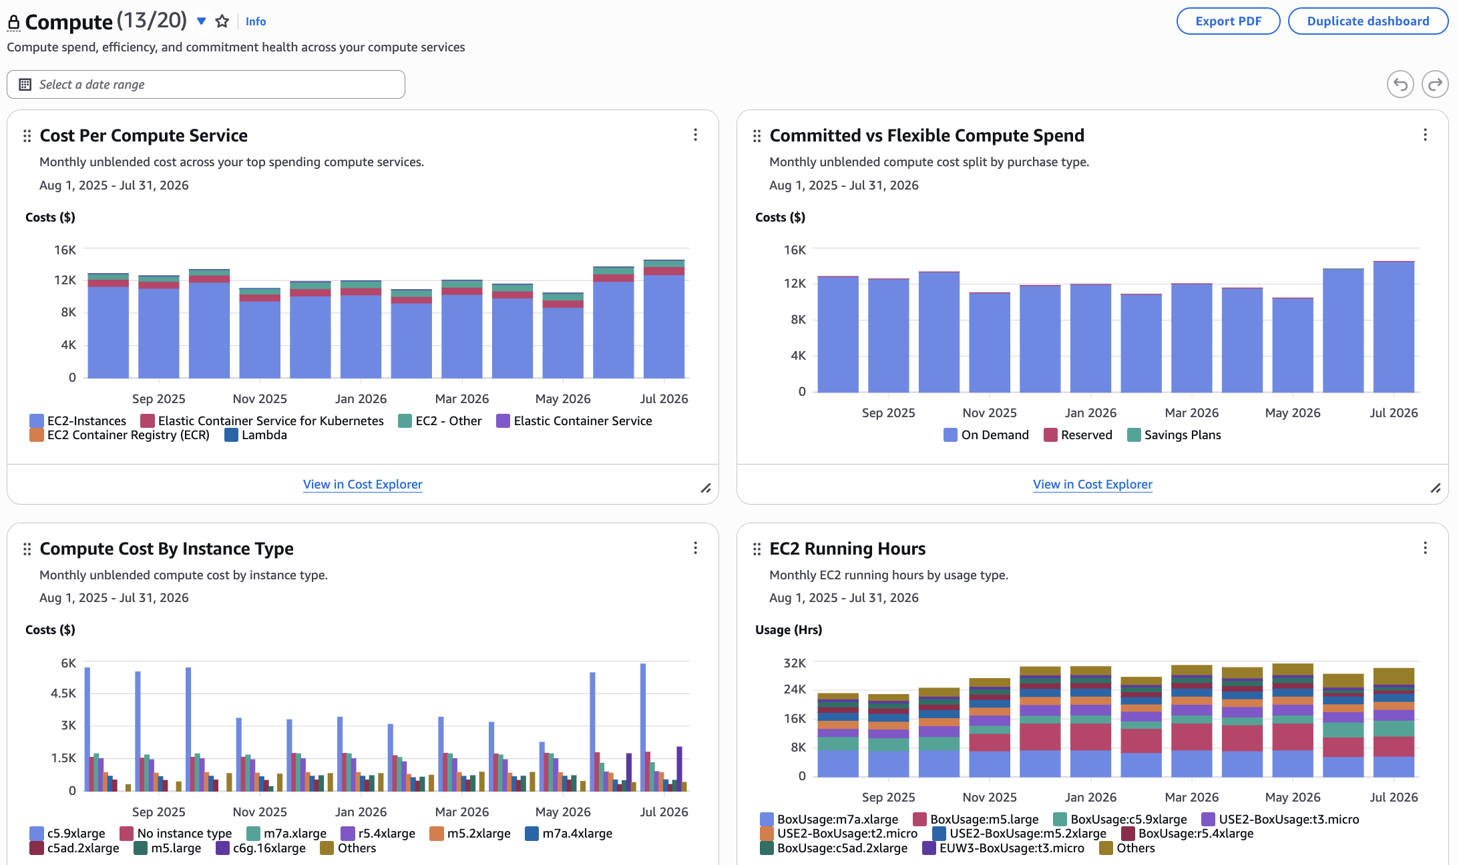Open Committed vs Flexible Compute Spend options menu
1457x865 pixels.
1425,135
